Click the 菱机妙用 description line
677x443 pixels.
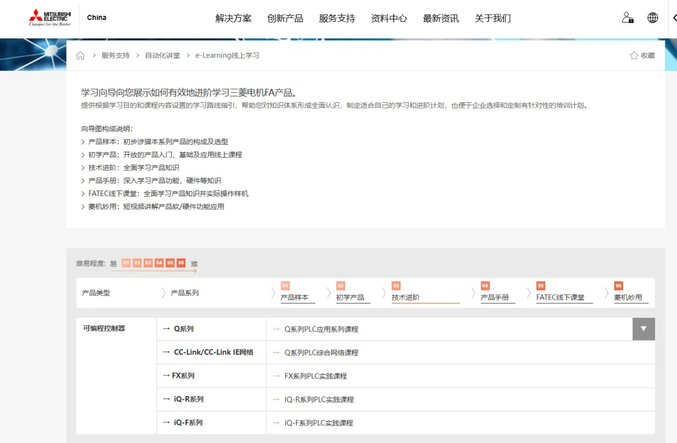point(152,206)
